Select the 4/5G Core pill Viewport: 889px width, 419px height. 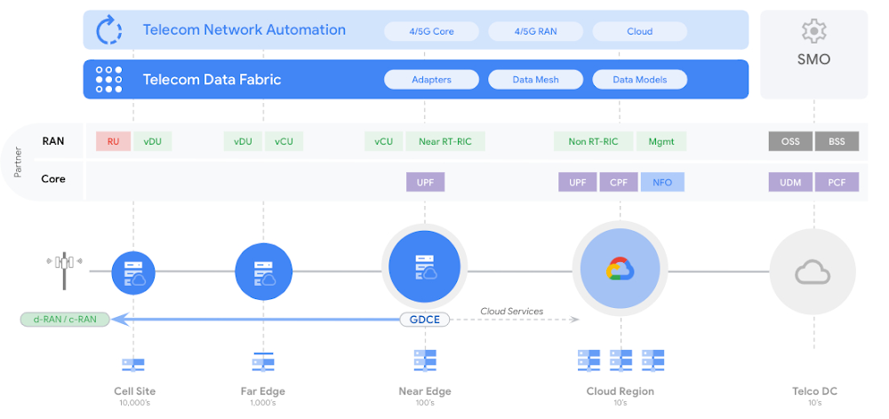[431, 32]
